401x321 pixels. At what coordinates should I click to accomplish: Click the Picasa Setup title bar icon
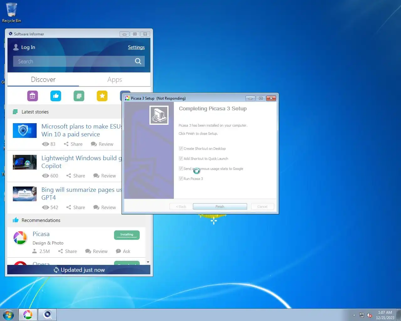[x=127, y=98]
